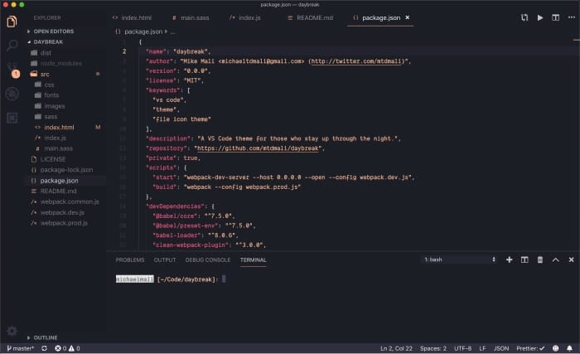This screenshot has height=354, width=580.
Task: Click the run play icon in editor toolbar
Action: click(x=540, y=17)
